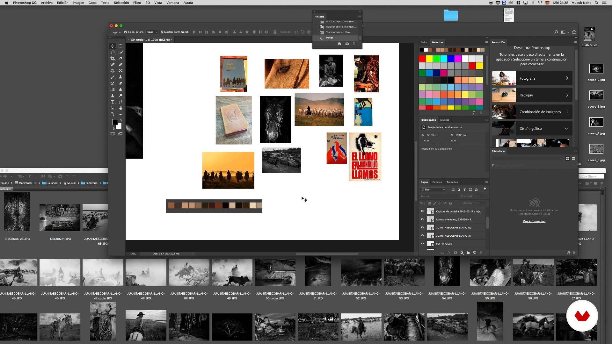The image size is (612, 344).
Task: Select the Quick Selection tool
Action: click(x=120, y=52)
